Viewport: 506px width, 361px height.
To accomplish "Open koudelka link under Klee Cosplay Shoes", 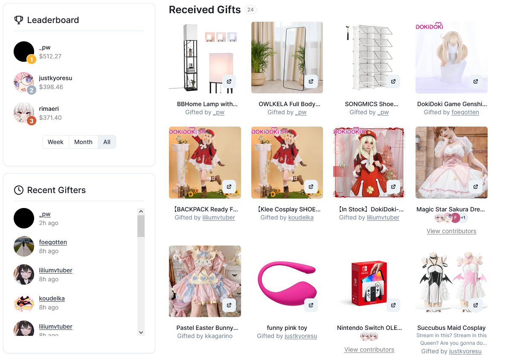I will pos(301,217).
